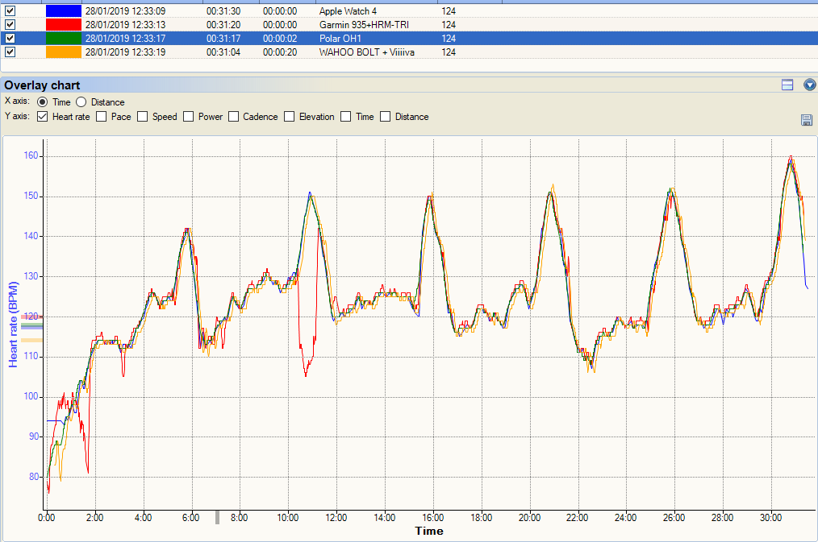Toggle the WAHOO BOLT row checkbox
Viewport: 818px width, 542px height.
pos(10,52)
